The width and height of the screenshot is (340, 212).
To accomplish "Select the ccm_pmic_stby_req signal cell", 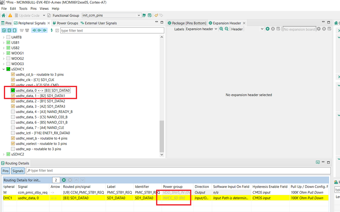I will coord(33,192).
